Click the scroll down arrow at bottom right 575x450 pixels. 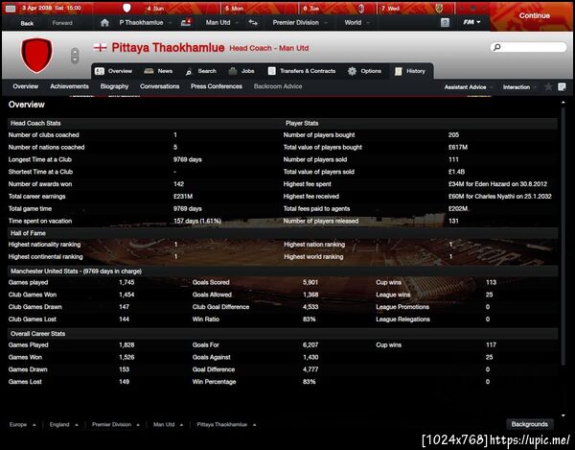click(563, 415)
